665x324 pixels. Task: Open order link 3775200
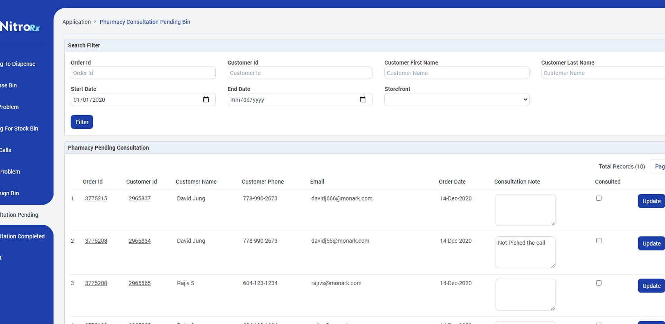[96, 283]
